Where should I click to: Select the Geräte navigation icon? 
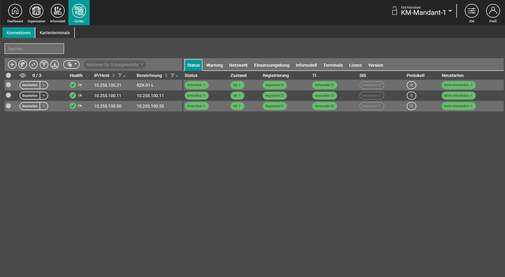pos(79,11)
